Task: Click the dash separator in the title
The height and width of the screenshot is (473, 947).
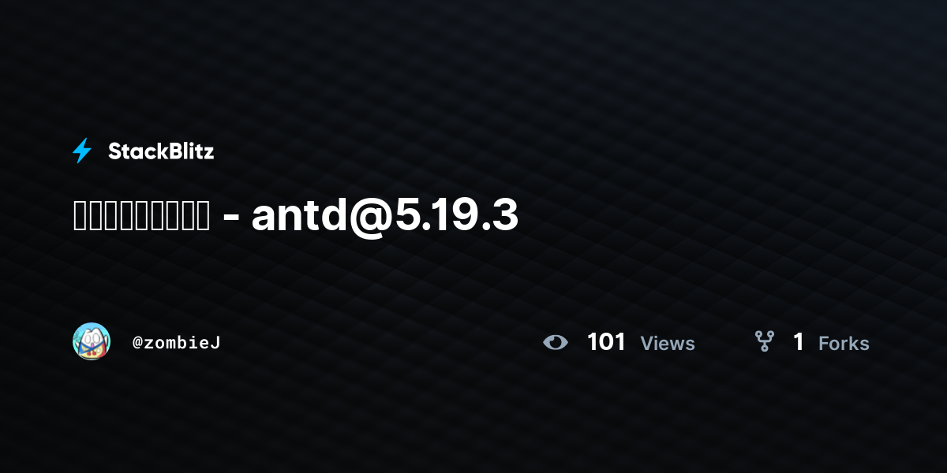Action: point(230,218)
